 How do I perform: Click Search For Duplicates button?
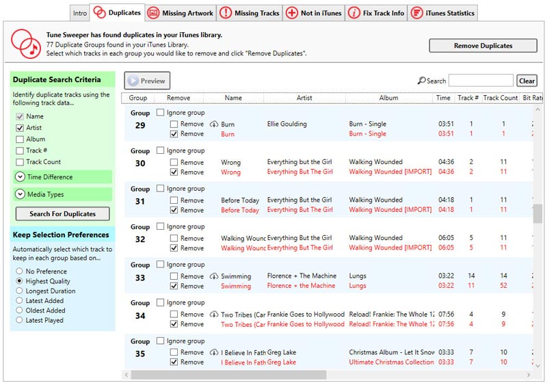[62, 214]
